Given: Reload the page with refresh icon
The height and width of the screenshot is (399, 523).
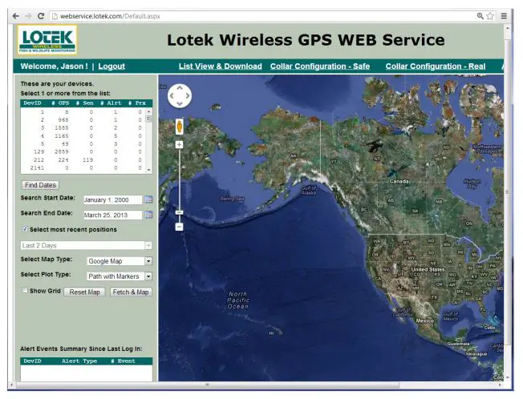Looking at the screenshot, I should click(41, 16).
